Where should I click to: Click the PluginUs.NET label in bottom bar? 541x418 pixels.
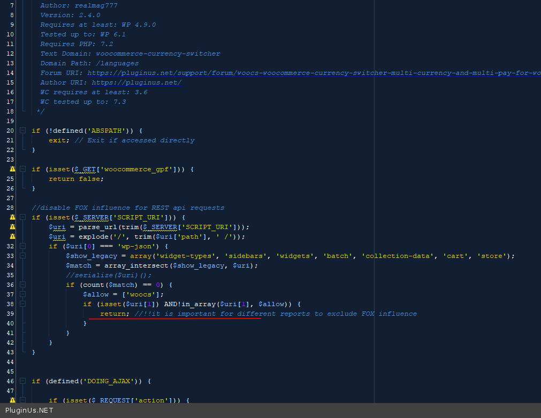(29, 411)
